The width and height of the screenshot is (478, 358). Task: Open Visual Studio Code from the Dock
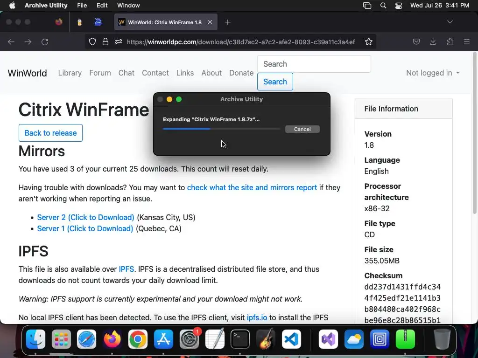(x=291, y=339)
